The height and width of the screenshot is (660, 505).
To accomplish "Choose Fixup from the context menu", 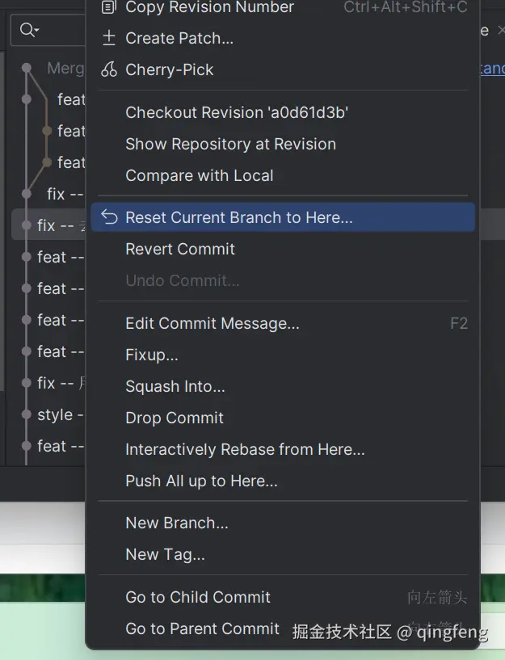I will point(152,355).
